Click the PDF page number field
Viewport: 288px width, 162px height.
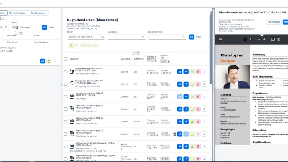[x=245, y=39]
